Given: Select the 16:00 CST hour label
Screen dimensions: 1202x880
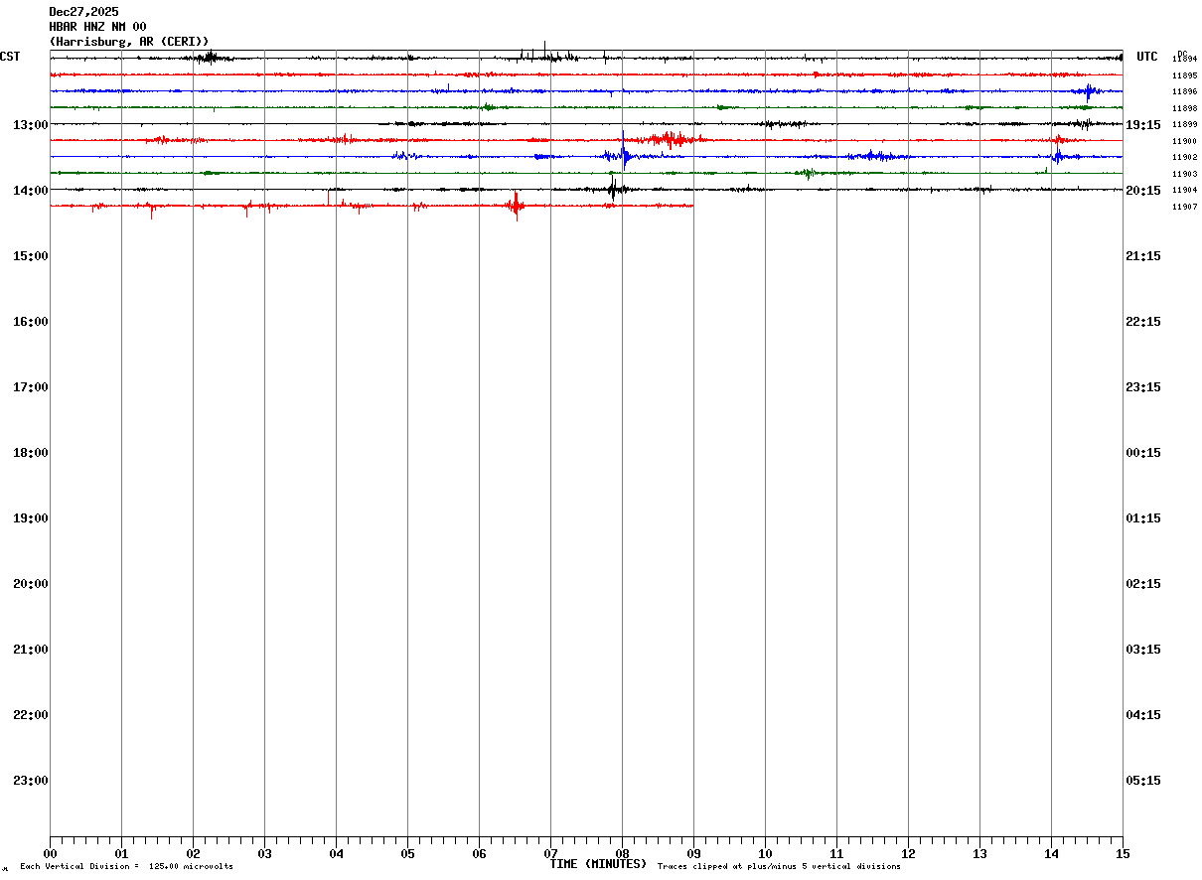Looking at the screenshot, I should coord(31,322).
